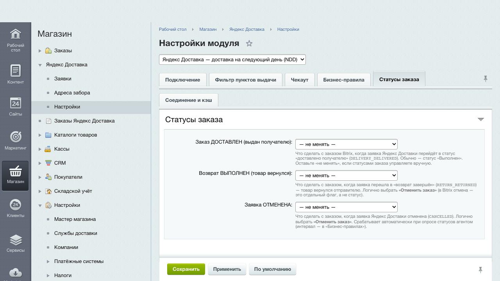Open Службы доставки in the tree
500x281 pixels.
click(76, 233)
